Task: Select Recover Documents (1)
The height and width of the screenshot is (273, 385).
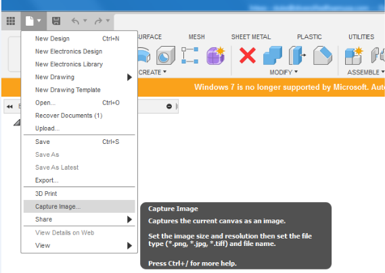Action: pos(79,116)
